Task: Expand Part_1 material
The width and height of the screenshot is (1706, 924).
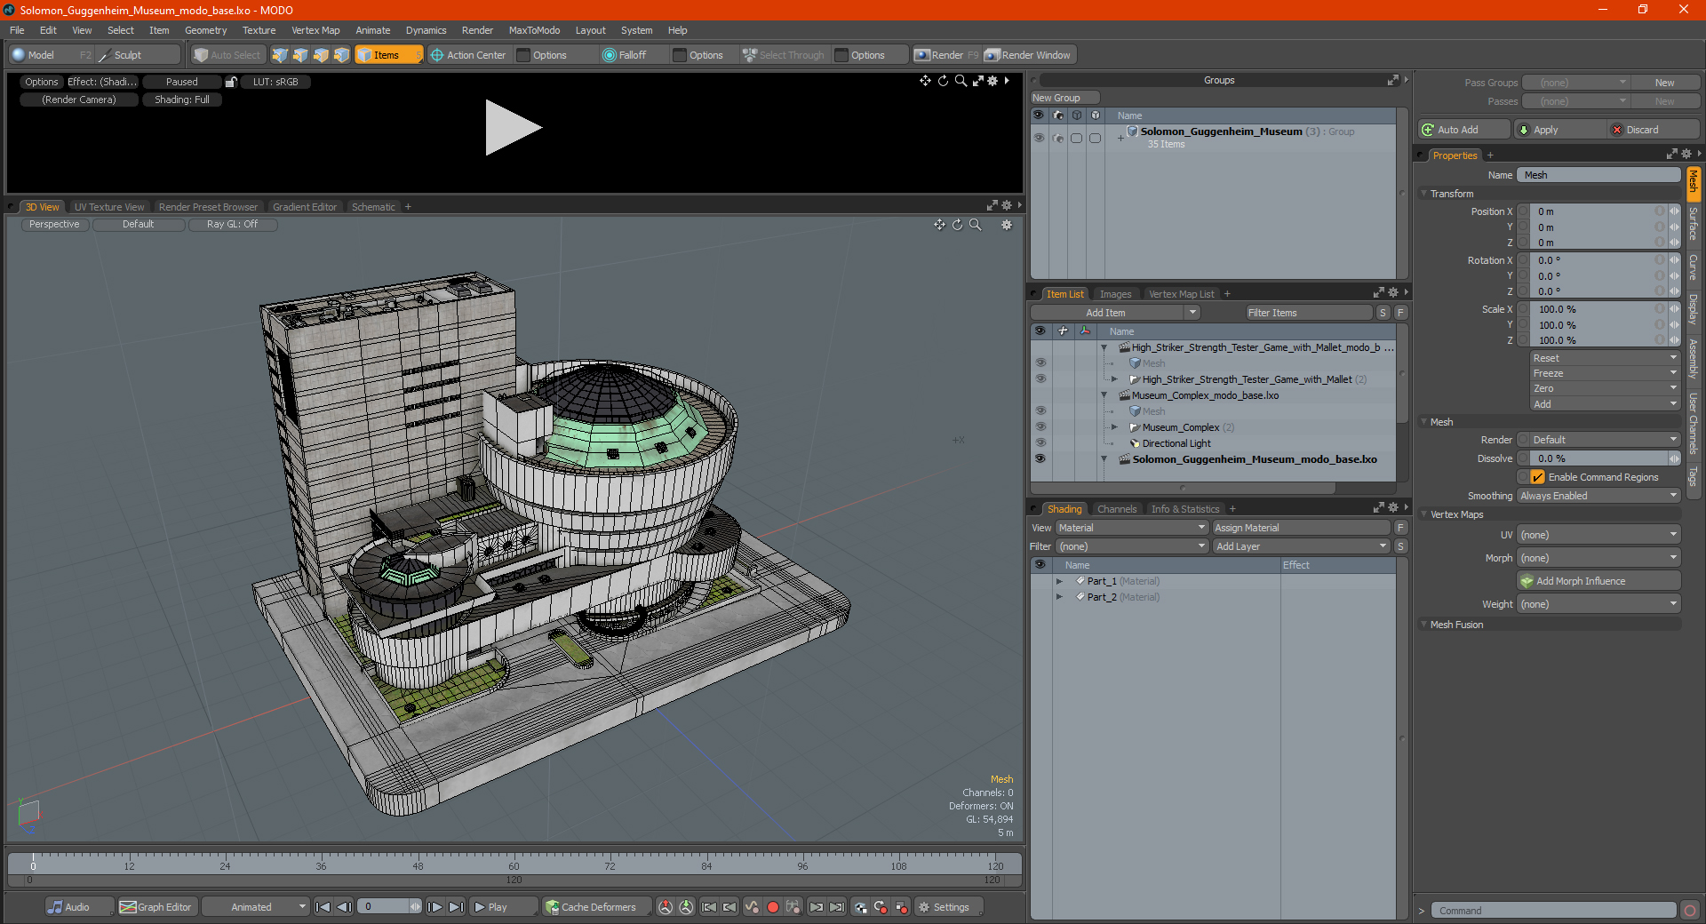Action: tap(1059, 581)
